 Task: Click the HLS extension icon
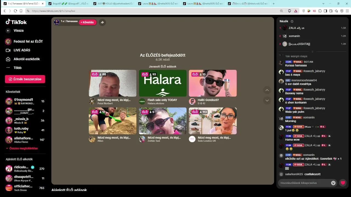tap(315, 11)
